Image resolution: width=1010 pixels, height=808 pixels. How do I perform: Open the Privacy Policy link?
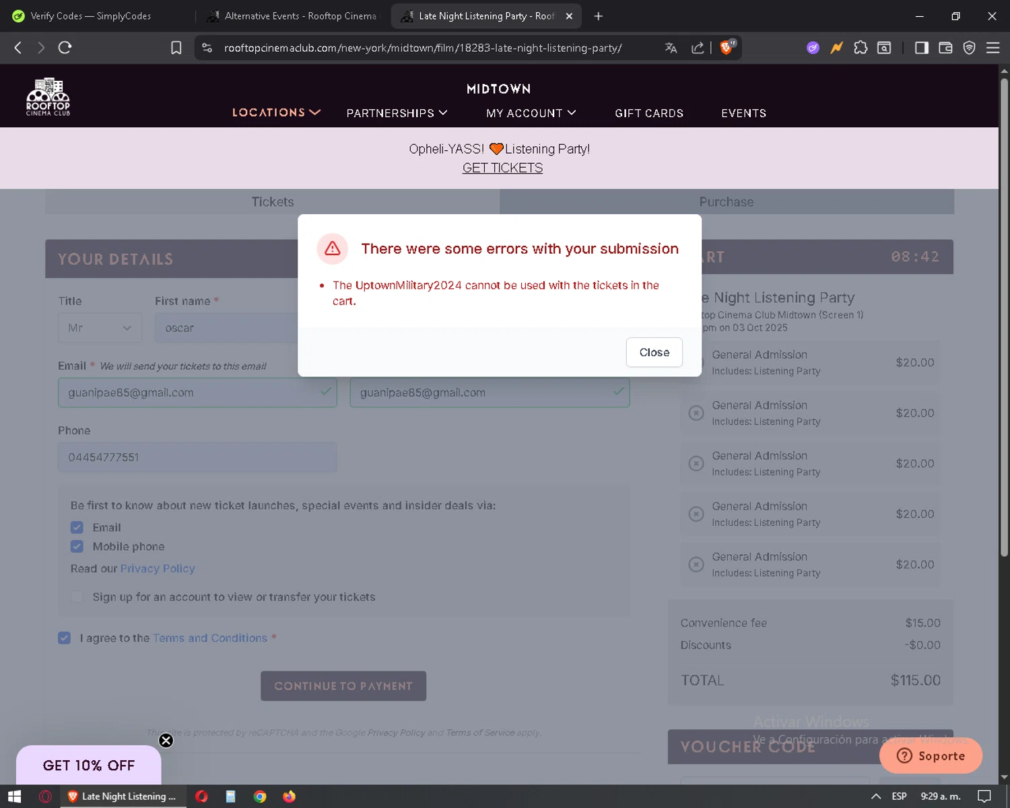(x=158, y=568)
